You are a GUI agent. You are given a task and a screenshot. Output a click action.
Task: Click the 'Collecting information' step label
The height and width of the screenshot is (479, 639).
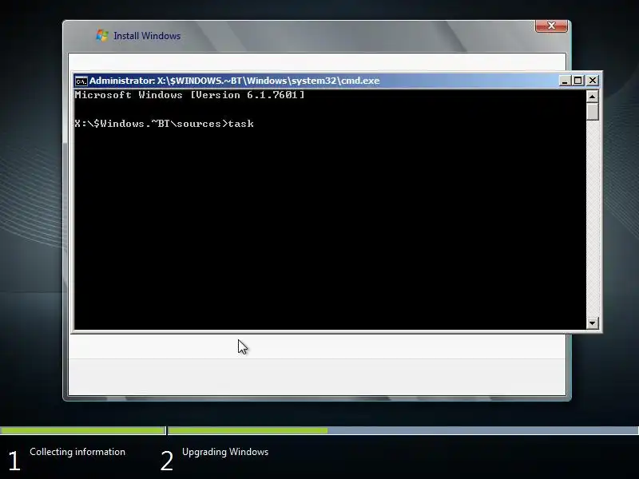coord(77,452)
